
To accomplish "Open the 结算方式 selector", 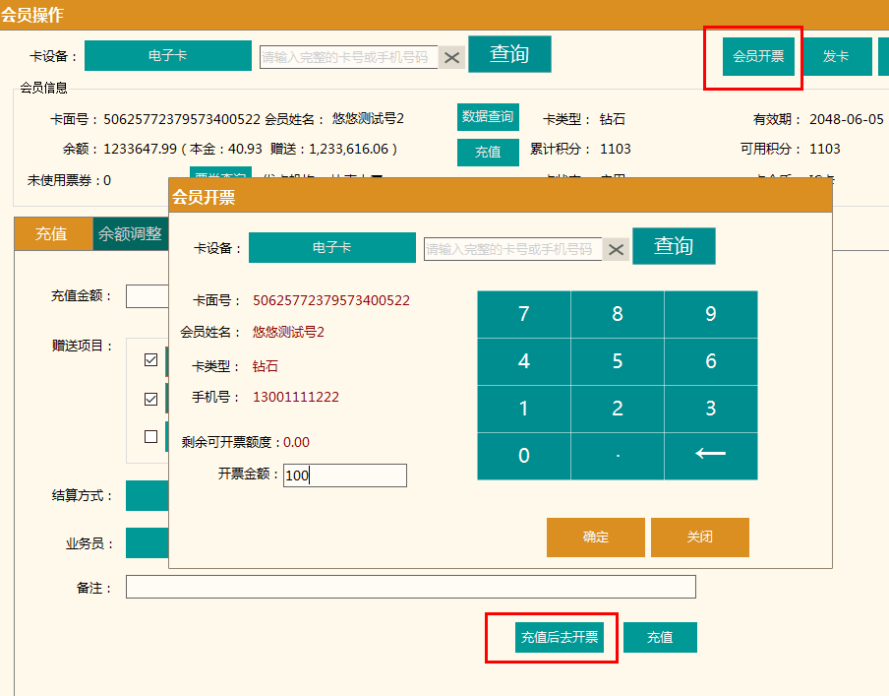I will [147, 496].
